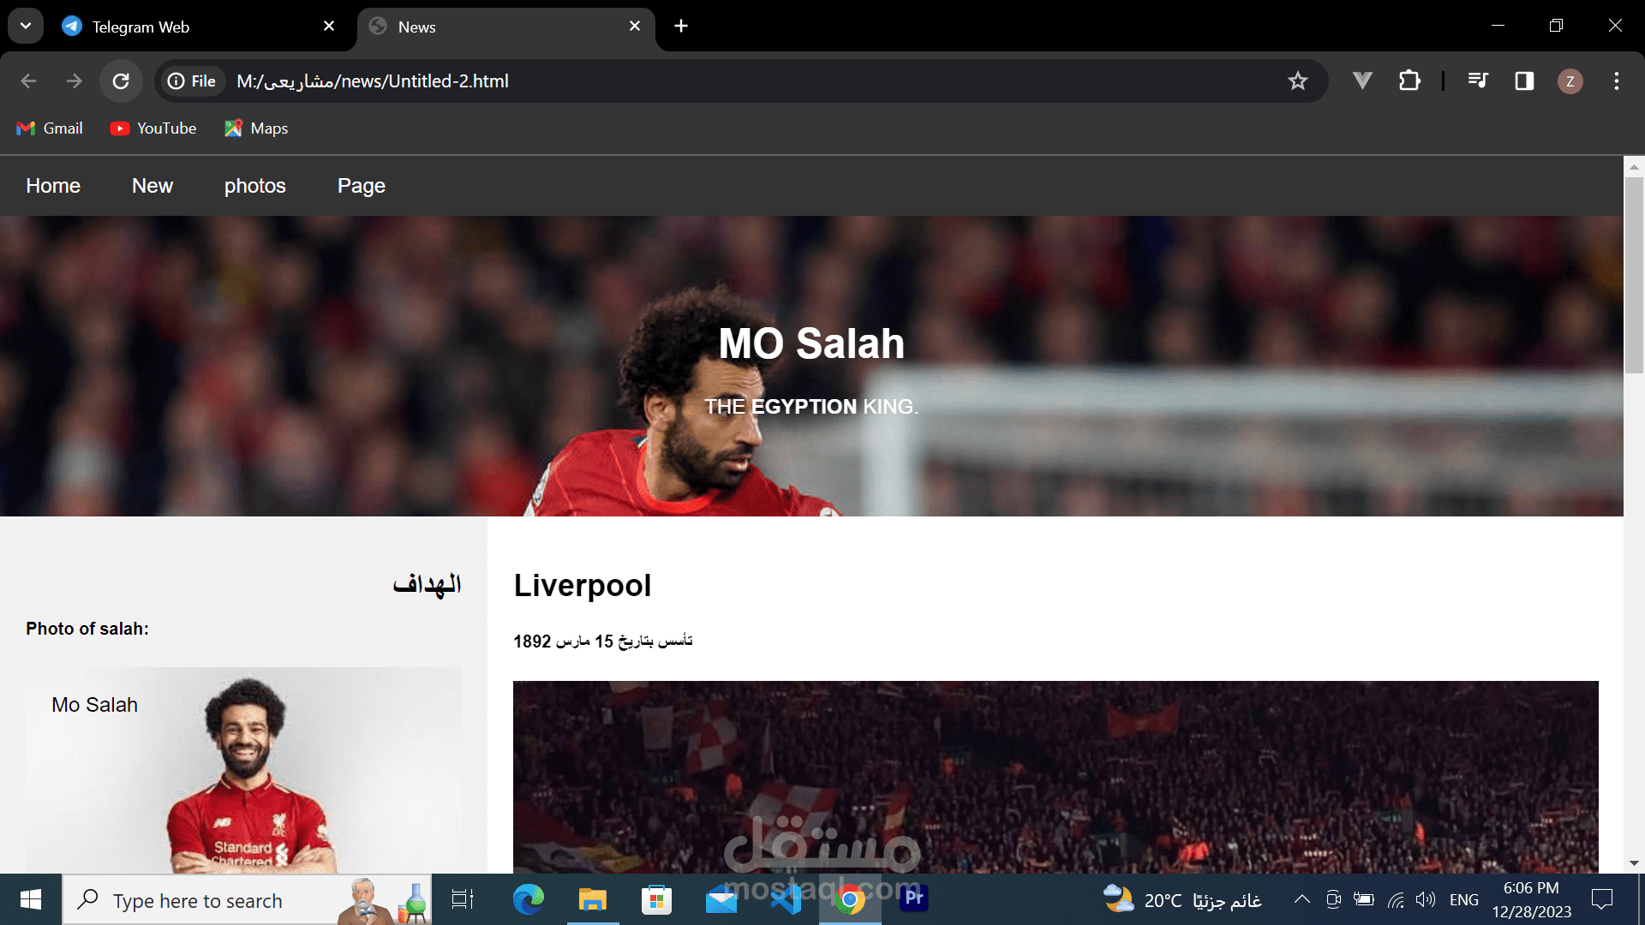Viewport: 1645px width, 925px height.
Task: Click the Photo of salah label
Action: click(x=87, y=629)
